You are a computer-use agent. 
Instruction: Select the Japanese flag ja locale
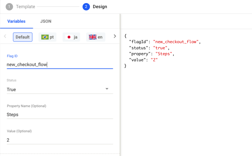(71, 37)
